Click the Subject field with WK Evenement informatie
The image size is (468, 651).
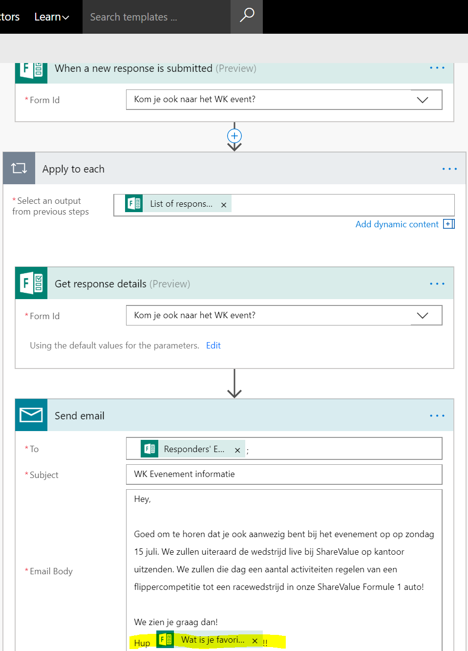(x=284, y=474)
